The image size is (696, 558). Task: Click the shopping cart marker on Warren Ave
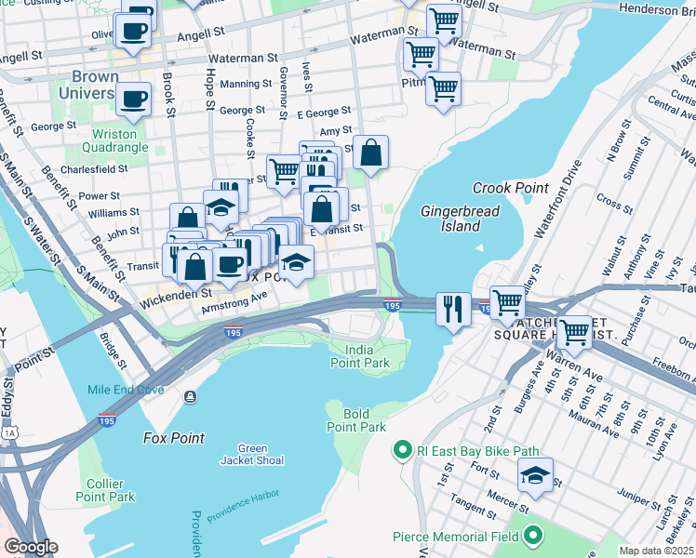coord(574,334)
